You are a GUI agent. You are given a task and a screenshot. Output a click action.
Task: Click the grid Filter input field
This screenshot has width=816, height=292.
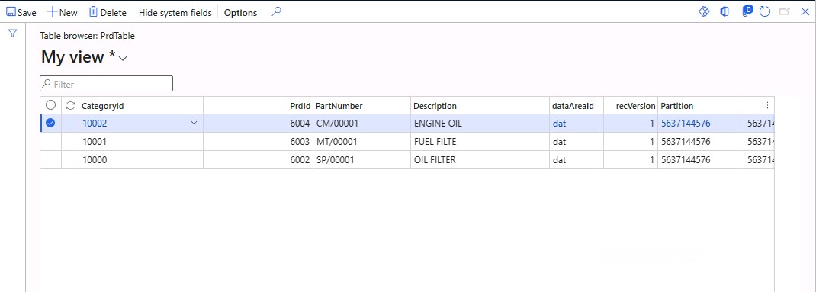pyautogui.click(x=106, y=84)
